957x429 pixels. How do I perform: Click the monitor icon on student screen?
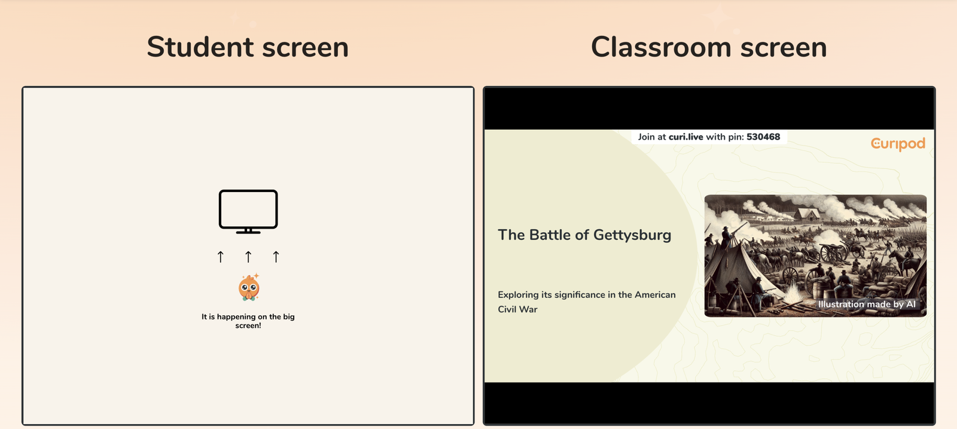248,211
